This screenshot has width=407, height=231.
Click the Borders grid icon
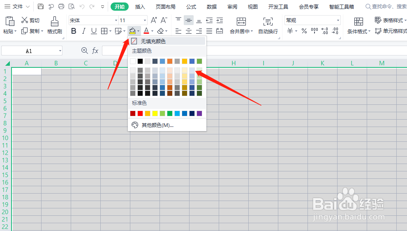(104, 31)
